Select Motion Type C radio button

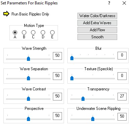(33, 33)
